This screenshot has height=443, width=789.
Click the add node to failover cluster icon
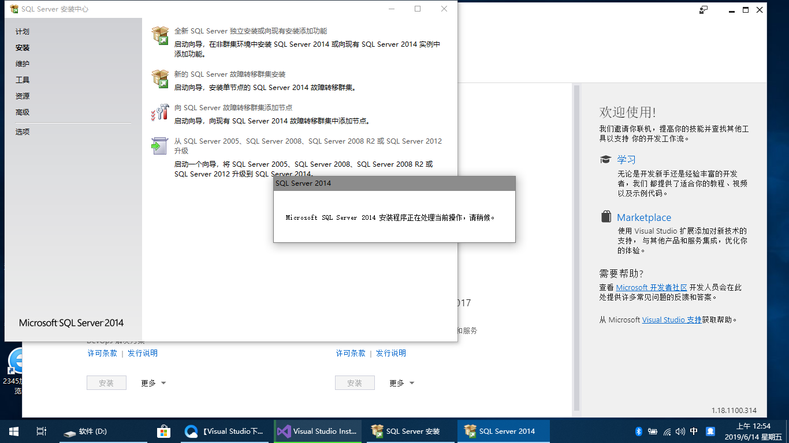[160, 112]
